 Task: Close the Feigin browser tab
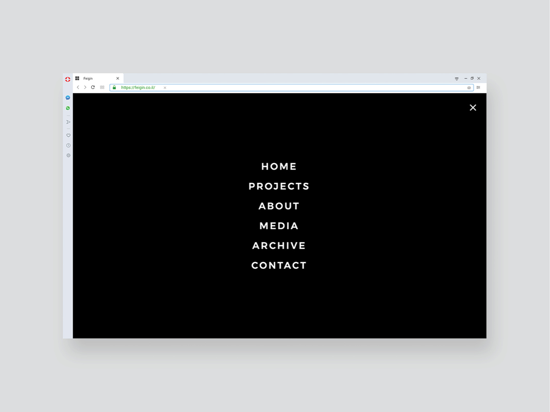pyautogui.click(x=118, y=78)
